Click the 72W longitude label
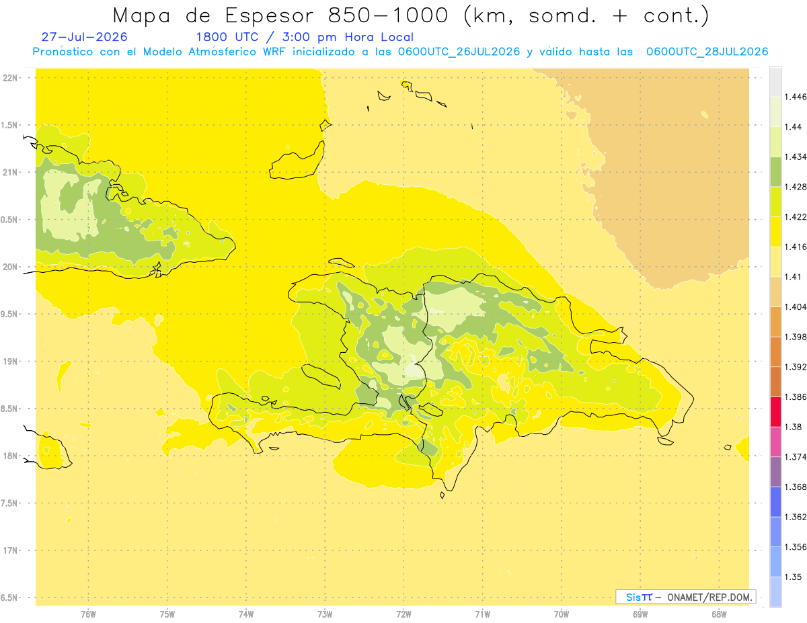 (404, 614)
